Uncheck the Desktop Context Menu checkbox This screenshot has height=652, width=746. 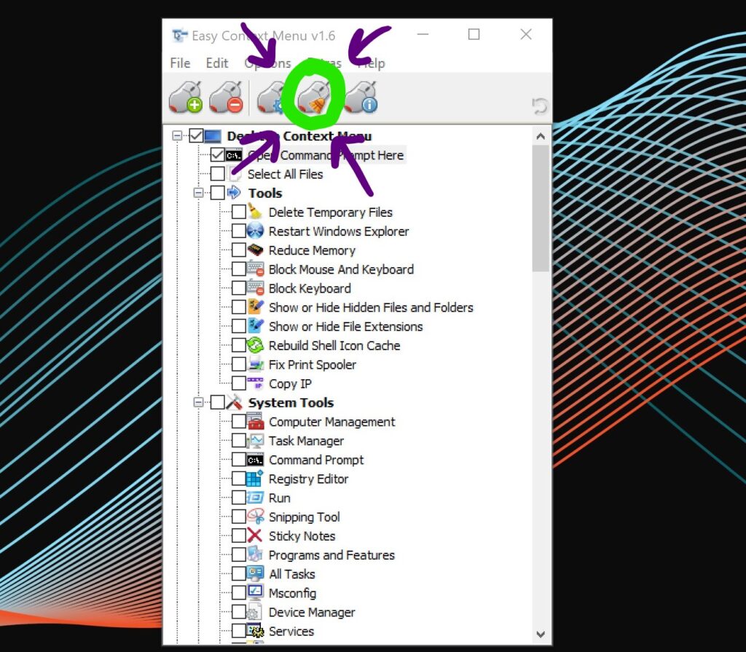(196, 136)
